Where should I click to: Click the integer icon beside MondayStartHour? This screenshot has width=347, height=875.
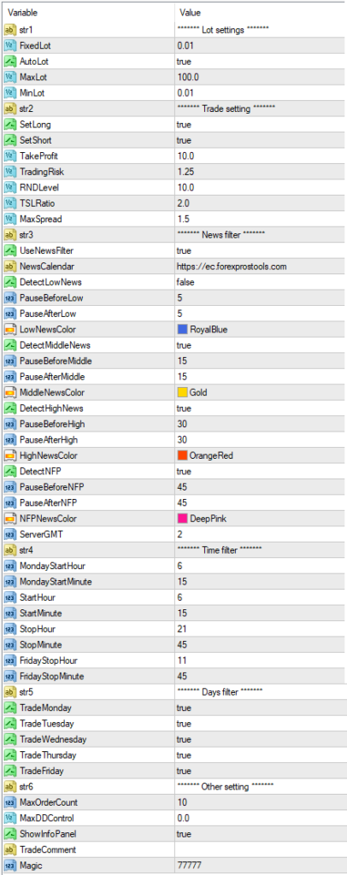9,567
